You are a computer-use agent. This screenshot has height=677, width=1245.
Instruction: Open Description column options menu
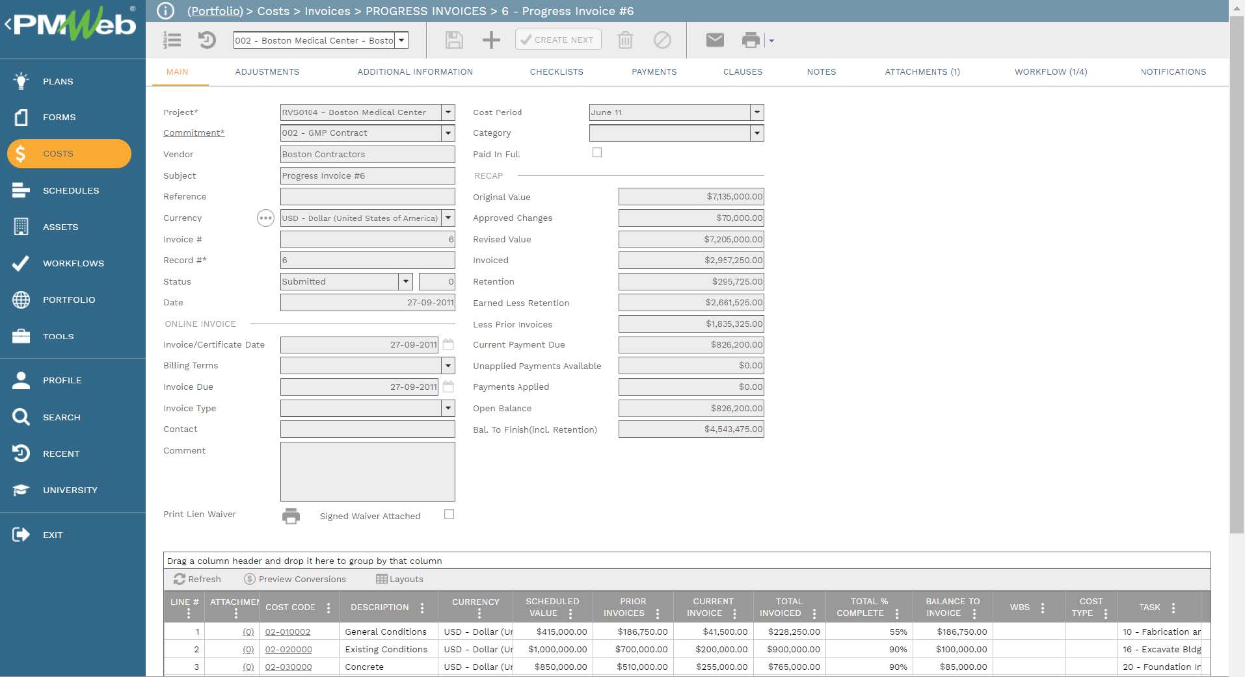[422, 608]
